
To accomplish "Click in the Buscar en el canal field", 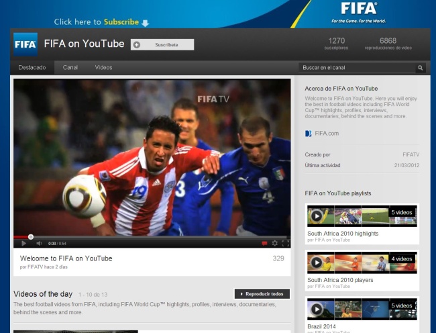I will 356,68.
